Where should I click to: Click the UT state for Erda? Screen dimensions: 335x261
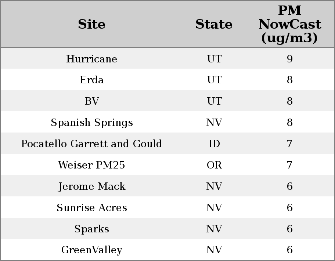tap(214, 80)
